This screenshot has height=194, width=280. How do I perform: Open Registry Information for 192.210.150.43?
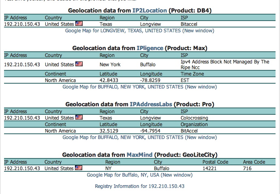tap(140, 186)
